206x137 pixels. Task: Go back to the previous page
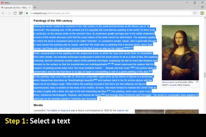click(3, 13)
